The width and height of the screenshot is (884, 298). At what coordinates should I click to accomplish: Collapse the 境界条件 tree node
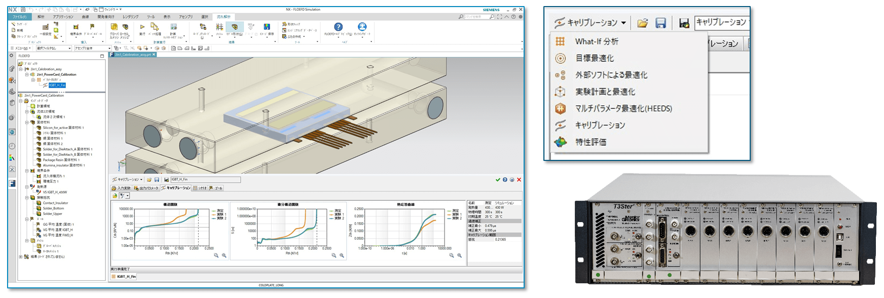tap(27, 171)
